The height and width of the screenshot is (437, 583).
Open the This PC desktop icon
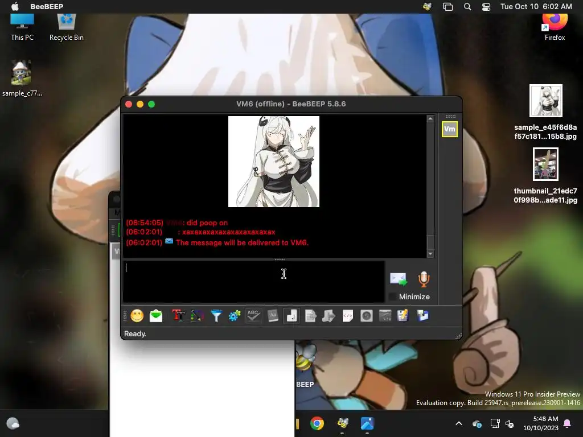pyautogui.click(x=22, y=27)
